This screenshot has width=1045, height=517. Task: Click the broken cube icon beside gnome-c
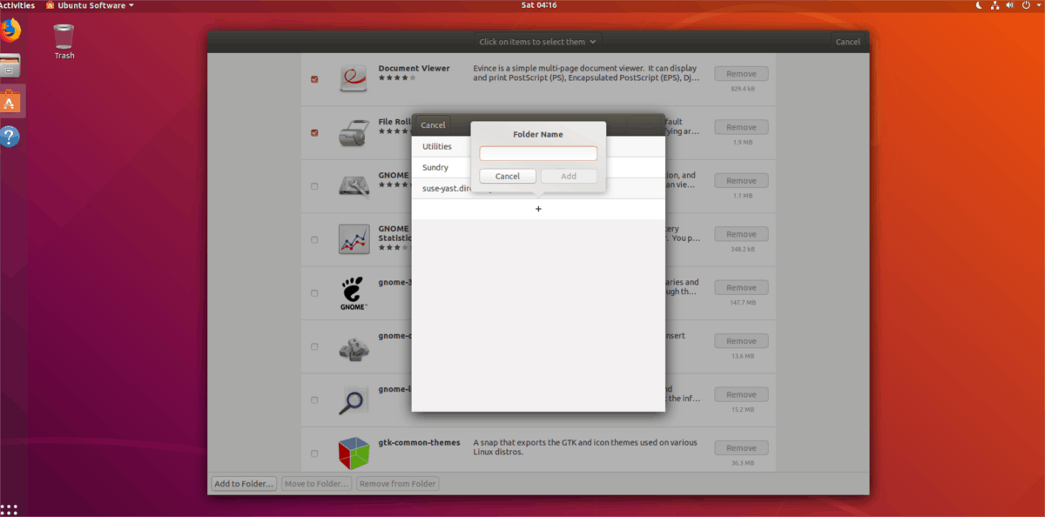coord(354,346)
